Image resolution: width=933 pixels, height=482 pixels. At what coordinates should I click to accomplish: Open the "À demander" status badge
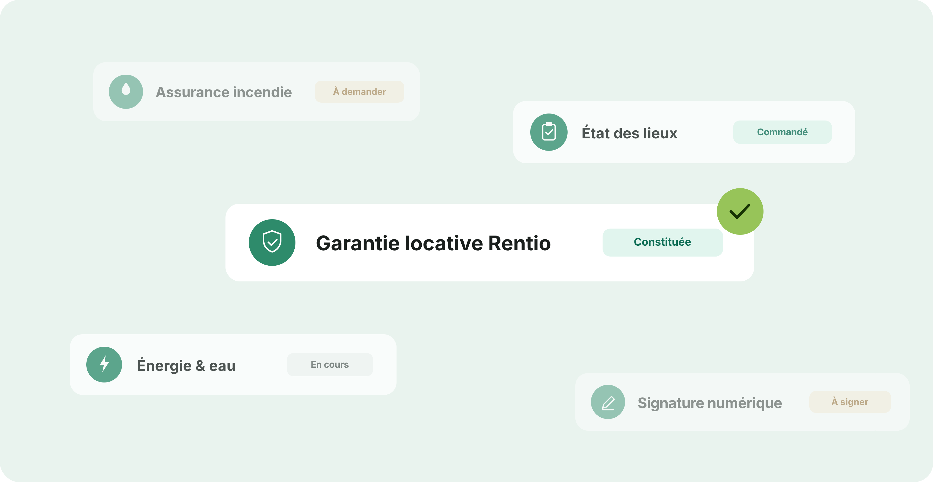coord(359,92)
